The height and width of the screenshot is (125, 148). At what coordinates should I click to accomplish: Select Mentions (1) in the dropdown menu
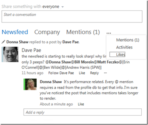tap(128, 40)
